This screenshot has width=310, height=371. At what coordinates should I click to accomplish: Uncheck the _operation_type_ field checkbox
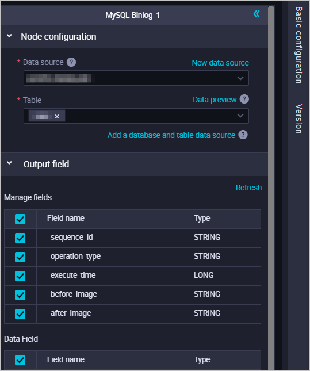[x=20, y=257]
